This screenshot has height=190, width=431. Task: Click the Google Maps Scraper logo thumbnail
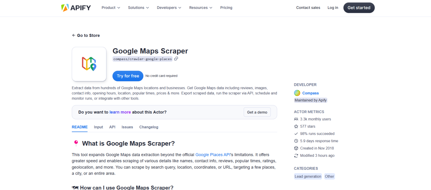point(89,64)
